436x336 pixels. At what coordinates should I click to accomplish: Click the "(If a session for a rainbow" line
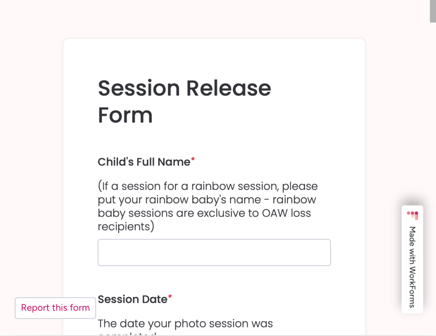click(208, 186)
